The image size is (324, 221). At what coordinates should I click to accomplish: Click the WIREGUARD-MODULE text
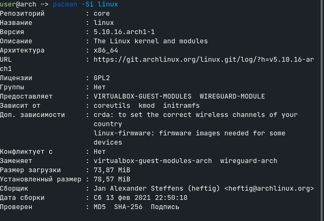pos(232,96)
